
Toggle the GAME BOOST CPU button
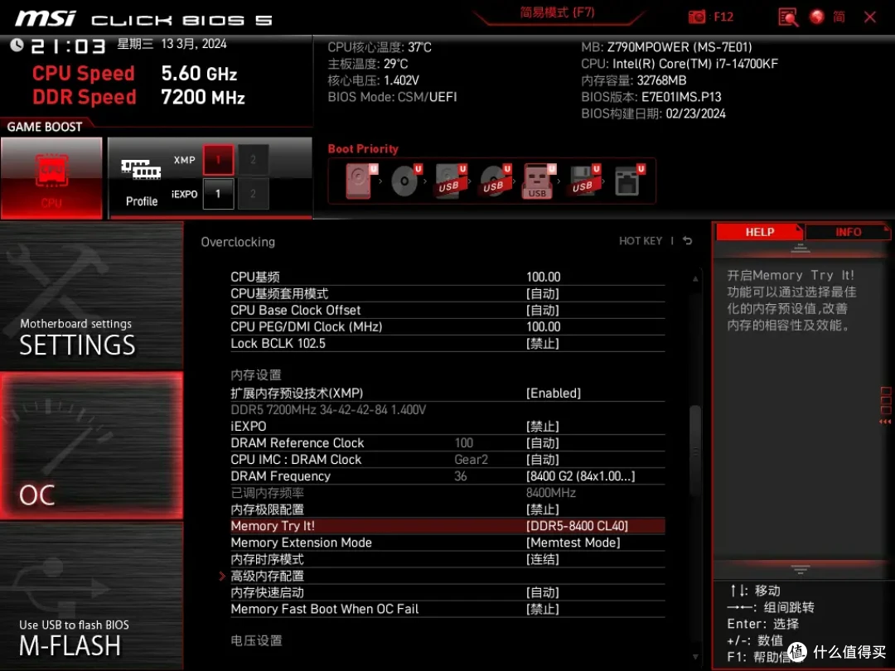click(51, 178)
